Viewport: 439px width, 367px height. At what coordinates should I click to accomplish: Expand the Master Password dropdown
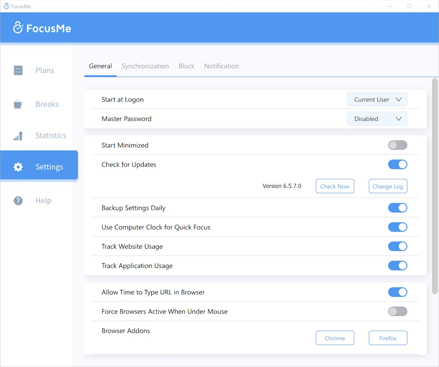coord(377,119)
